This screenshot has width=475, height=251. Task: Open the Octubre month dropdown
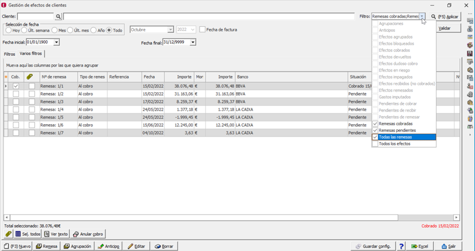point(170,30)
